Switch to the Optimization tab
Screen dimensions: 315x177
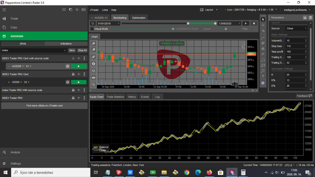click(x=139, y=18)
